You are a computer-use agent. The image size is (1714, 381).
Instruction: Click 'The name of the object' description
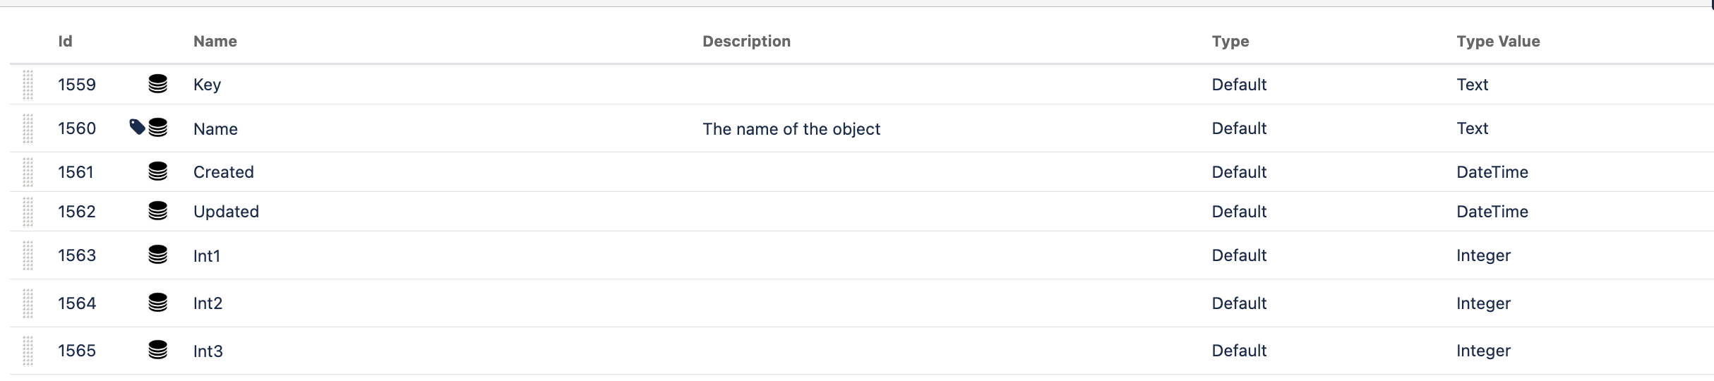click(x=791, y=129)
